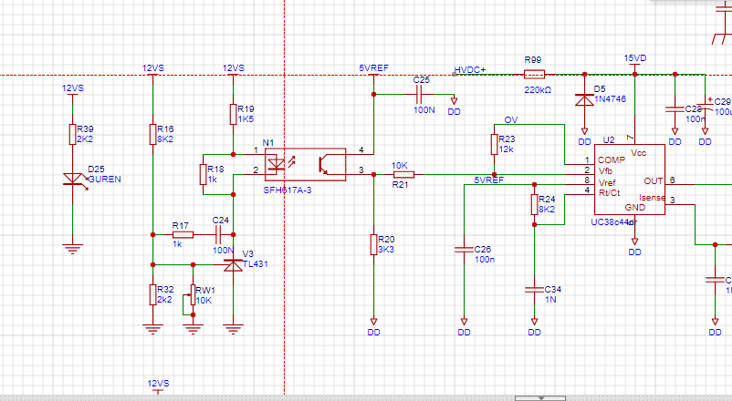The height and width of the screenshot is (401, 732).
Task: Select the DD ground symbol below C26
Action: coord(464,322)
